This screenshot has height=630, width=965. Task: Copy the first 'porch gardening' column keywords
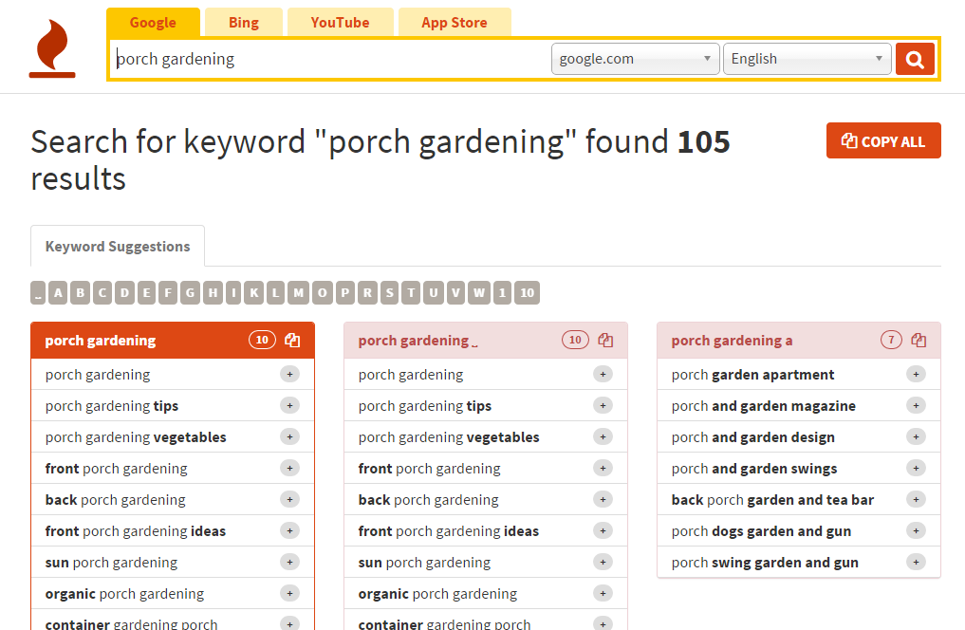tap(292, 341)
